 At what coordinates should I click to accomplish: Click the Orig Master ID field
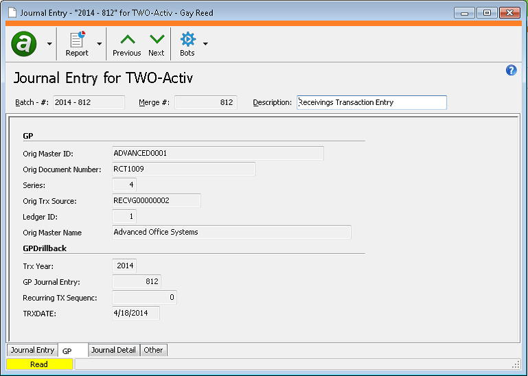coord(218,153)
